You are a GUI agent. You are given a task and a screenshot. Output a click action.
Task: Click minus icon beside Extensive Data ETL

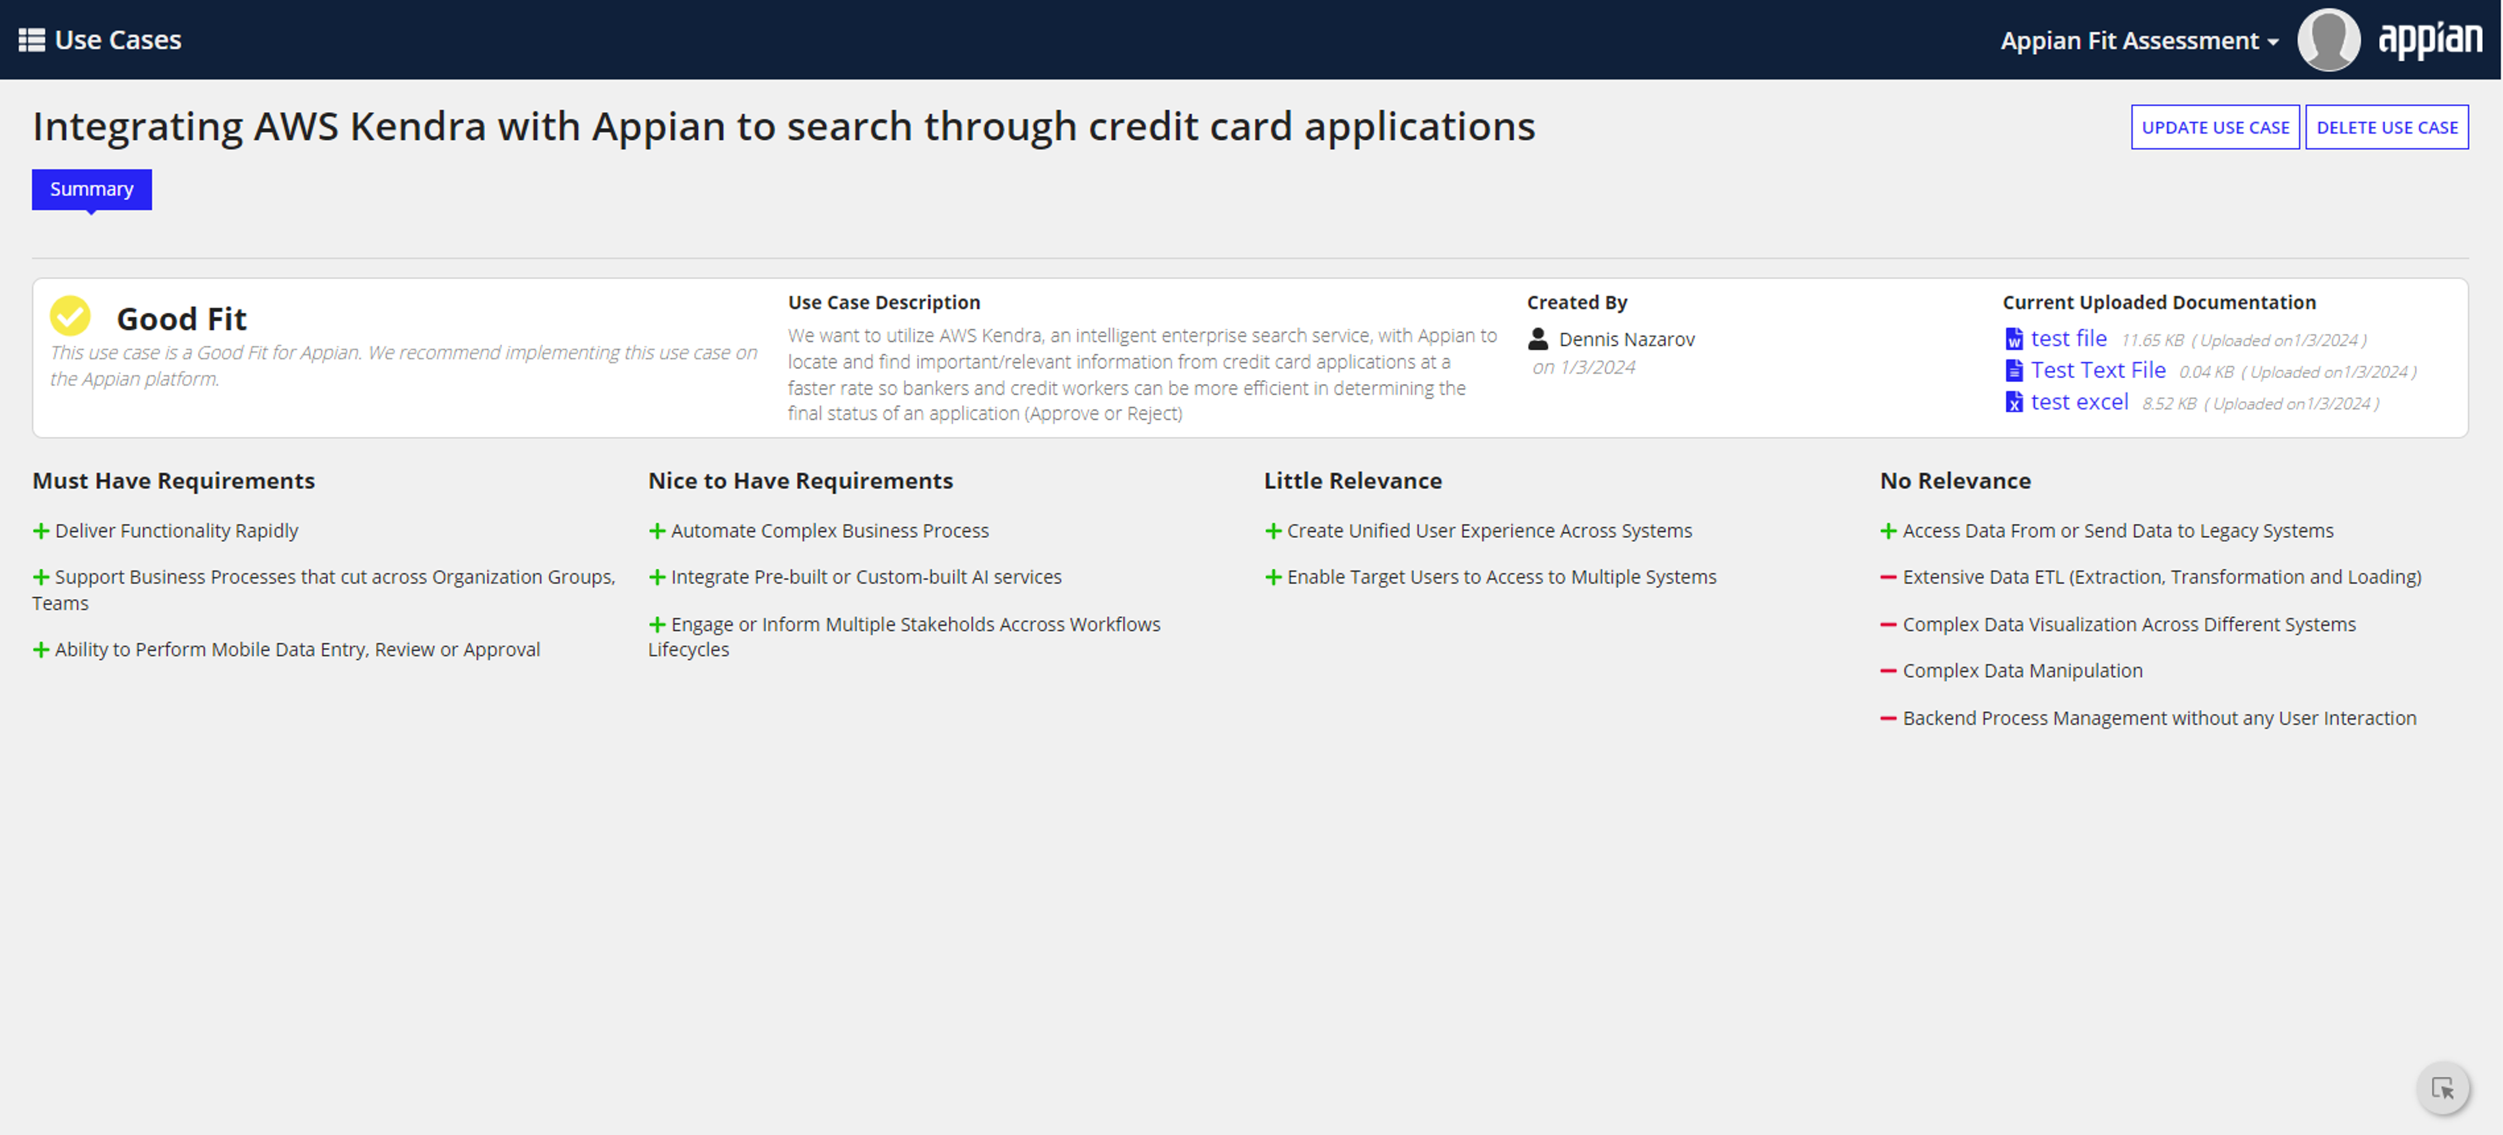pos(1888,577)
